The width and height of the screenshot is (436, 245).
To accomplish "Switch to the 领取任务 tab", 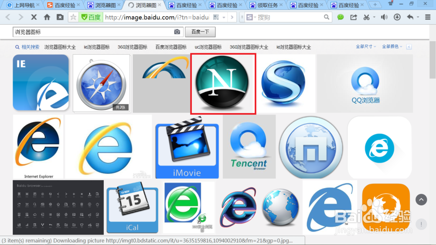I will (266, 5).
